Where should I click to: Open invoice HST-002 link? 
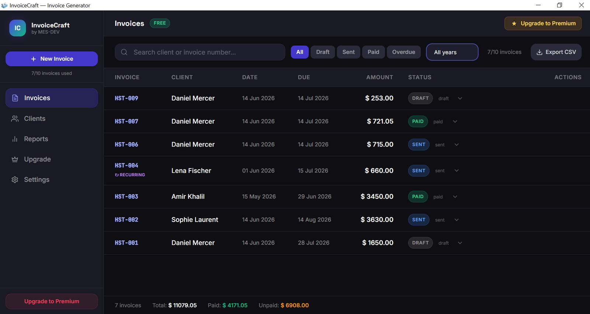126,220
